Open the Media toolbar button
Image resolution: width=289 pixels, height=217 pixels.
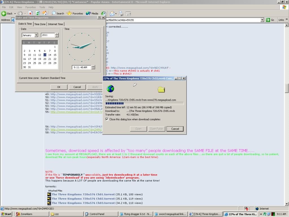tap(92, 14)
